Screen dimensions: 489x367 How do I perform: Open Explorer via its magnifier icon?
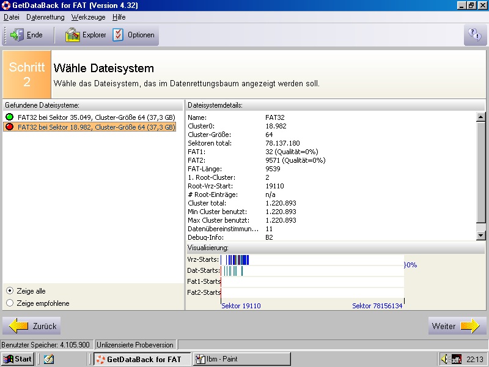tap(73, 35)
